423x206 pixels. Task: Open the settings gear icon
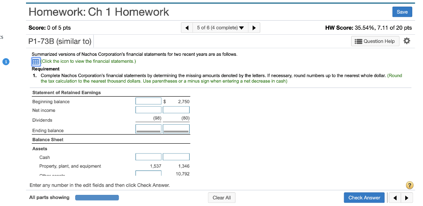[x=407, y=41]
